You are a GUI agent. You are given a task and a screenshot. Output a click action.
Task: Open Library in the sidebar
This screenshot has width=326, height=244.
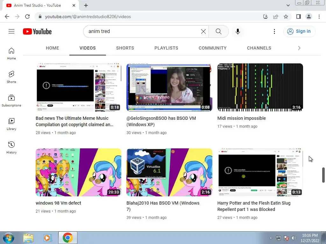pos(11,124)
